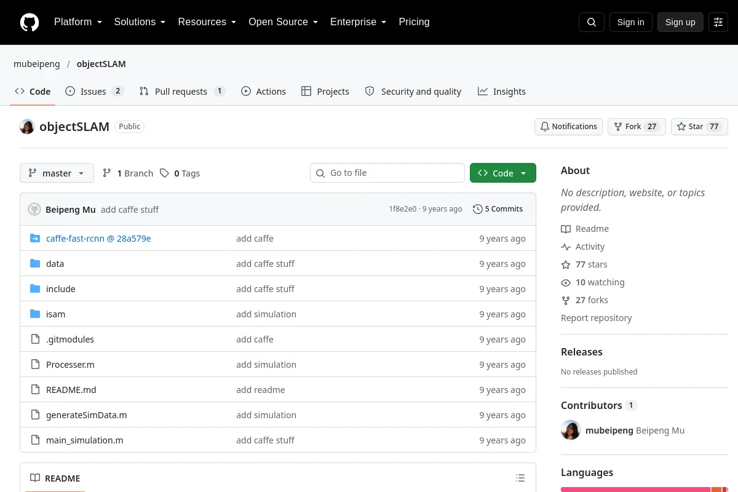Expand the Resources menu
The width and height of the screenshot is (738, 492).
pyautogui.click(x=207, y=22)
